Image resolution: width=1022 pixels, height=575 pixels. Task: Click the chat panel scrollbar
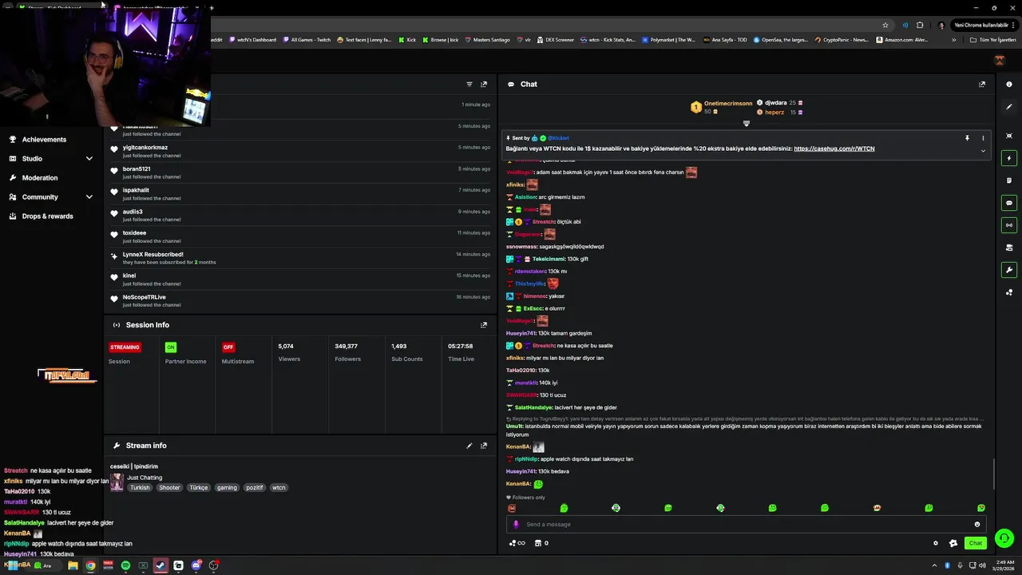[x=993, y=474]
